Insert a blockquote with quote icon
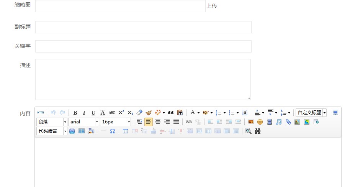This screenshot has height=187, width=350. pos(171,113)
